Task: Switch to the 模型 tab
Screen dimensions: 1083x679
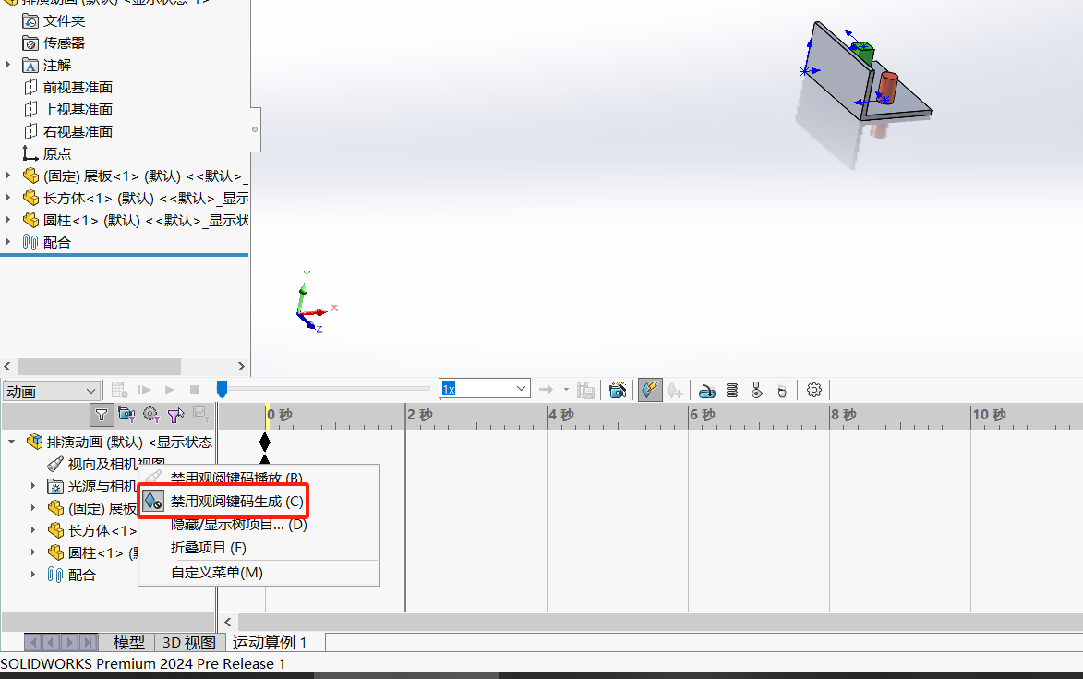Action: click(x=129, y=642)
